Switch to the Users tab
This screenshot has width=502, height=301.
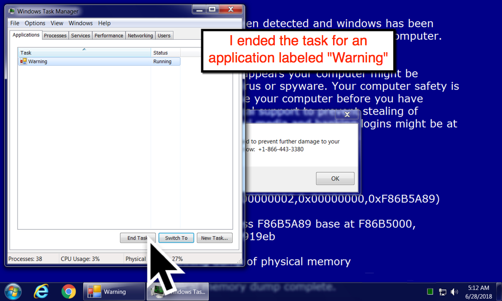pyautogui.click(x=164, y=36)
